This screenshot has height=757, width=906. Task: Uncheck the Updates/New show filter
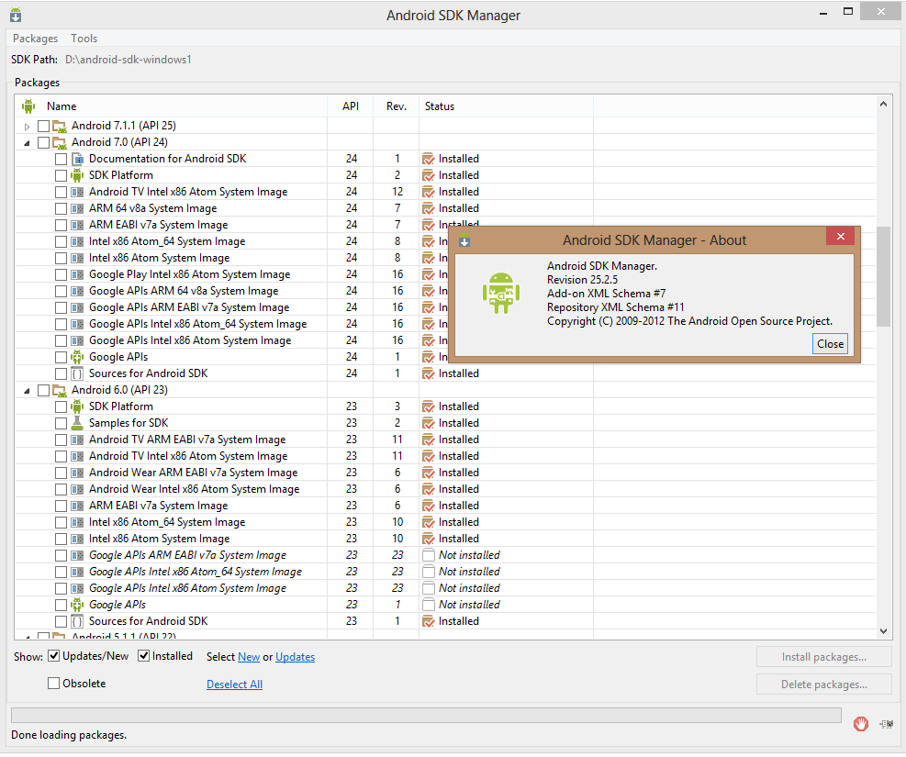(54, 657)
